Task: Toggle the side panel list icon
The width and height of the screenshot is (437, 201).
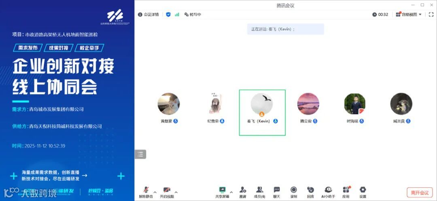Action: pos(140,154)
